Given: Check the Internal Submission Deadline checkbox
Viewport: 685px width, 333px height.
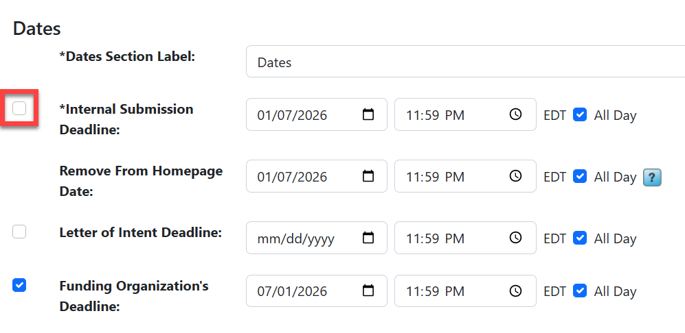Looking at the screenshot, I should 19,108.
